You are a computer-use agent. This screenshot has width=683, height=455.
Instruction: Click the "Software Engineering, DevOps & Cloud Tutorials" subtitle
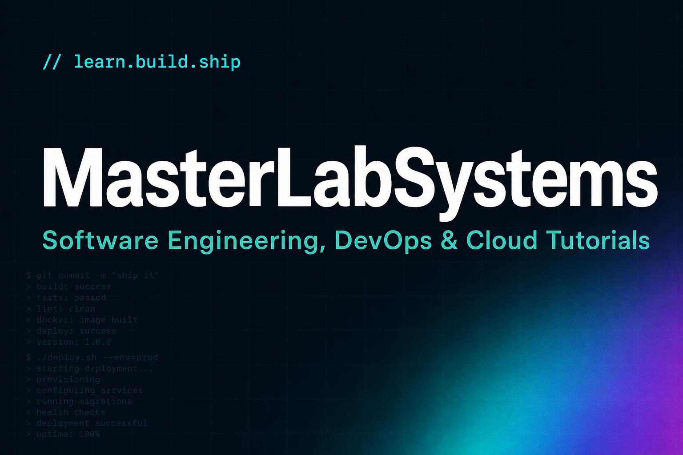346,241
